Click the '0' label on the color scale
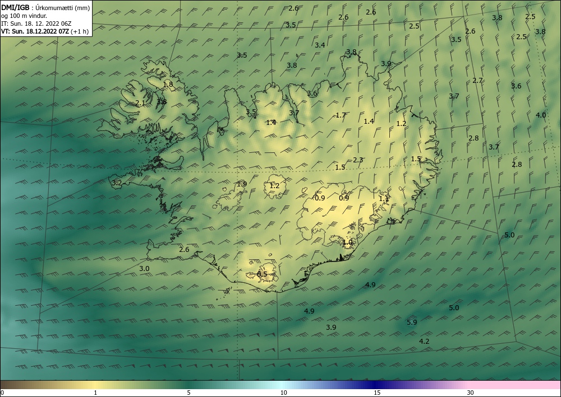Screen dimensions: 561x397 point(2,393)
